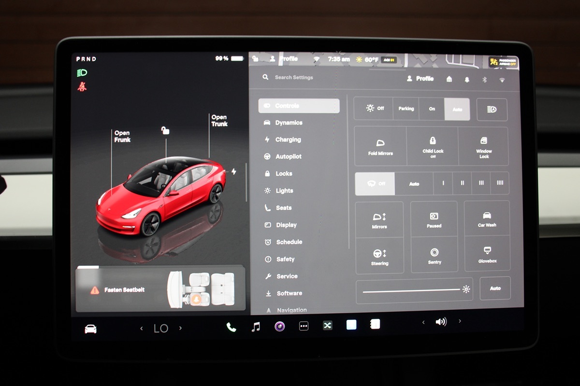
Task: Adjust the display brightness slider
Action: pos(411,290)
